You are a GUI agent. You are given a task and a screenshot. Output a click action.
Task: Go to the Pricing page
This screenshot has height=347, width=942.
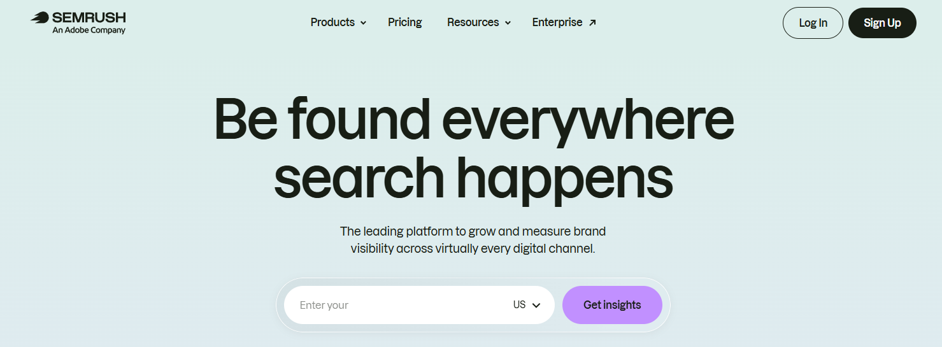(405, 22)
